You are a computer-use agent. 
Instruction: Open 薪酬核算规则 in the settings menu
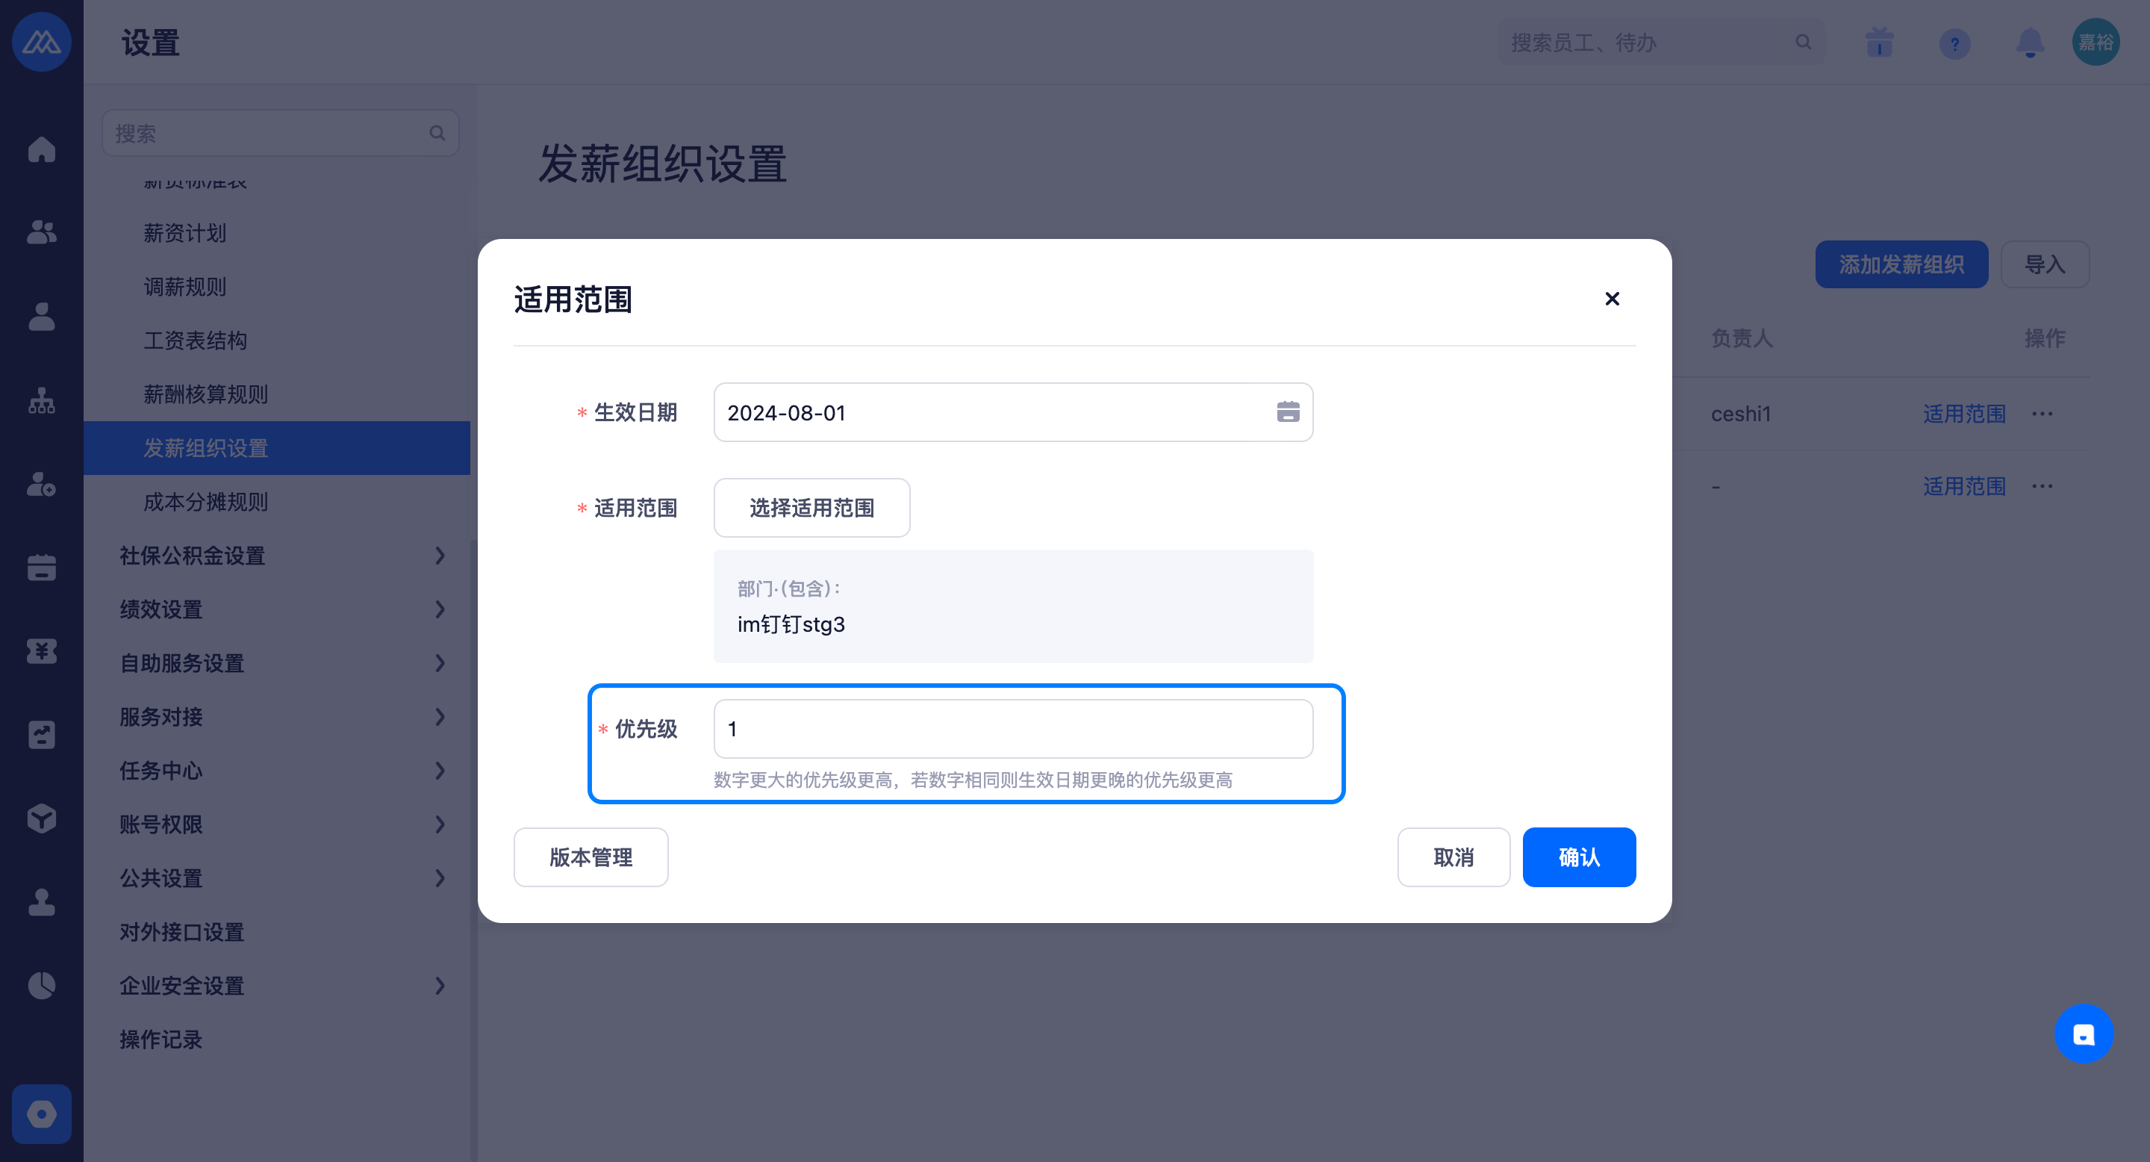[x=206, y=394]
